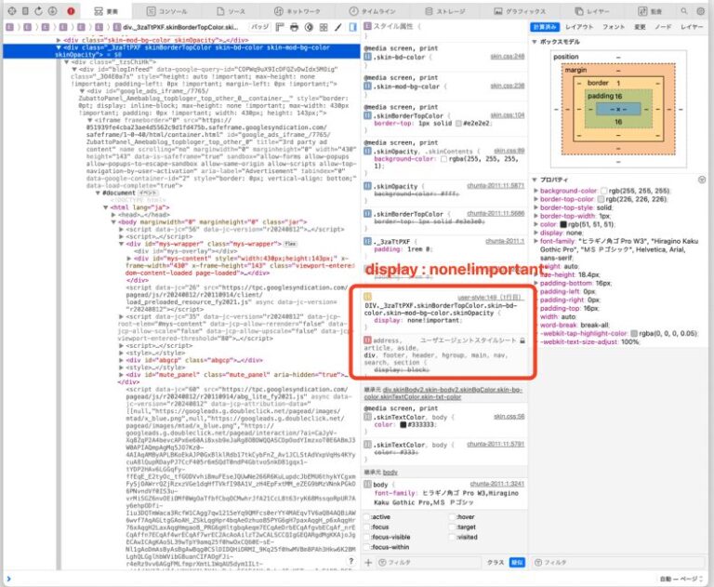The height and width of the screenshot is (587, 714).
Task: Open the inspector search magnifier icon
Action: (684, 11)
